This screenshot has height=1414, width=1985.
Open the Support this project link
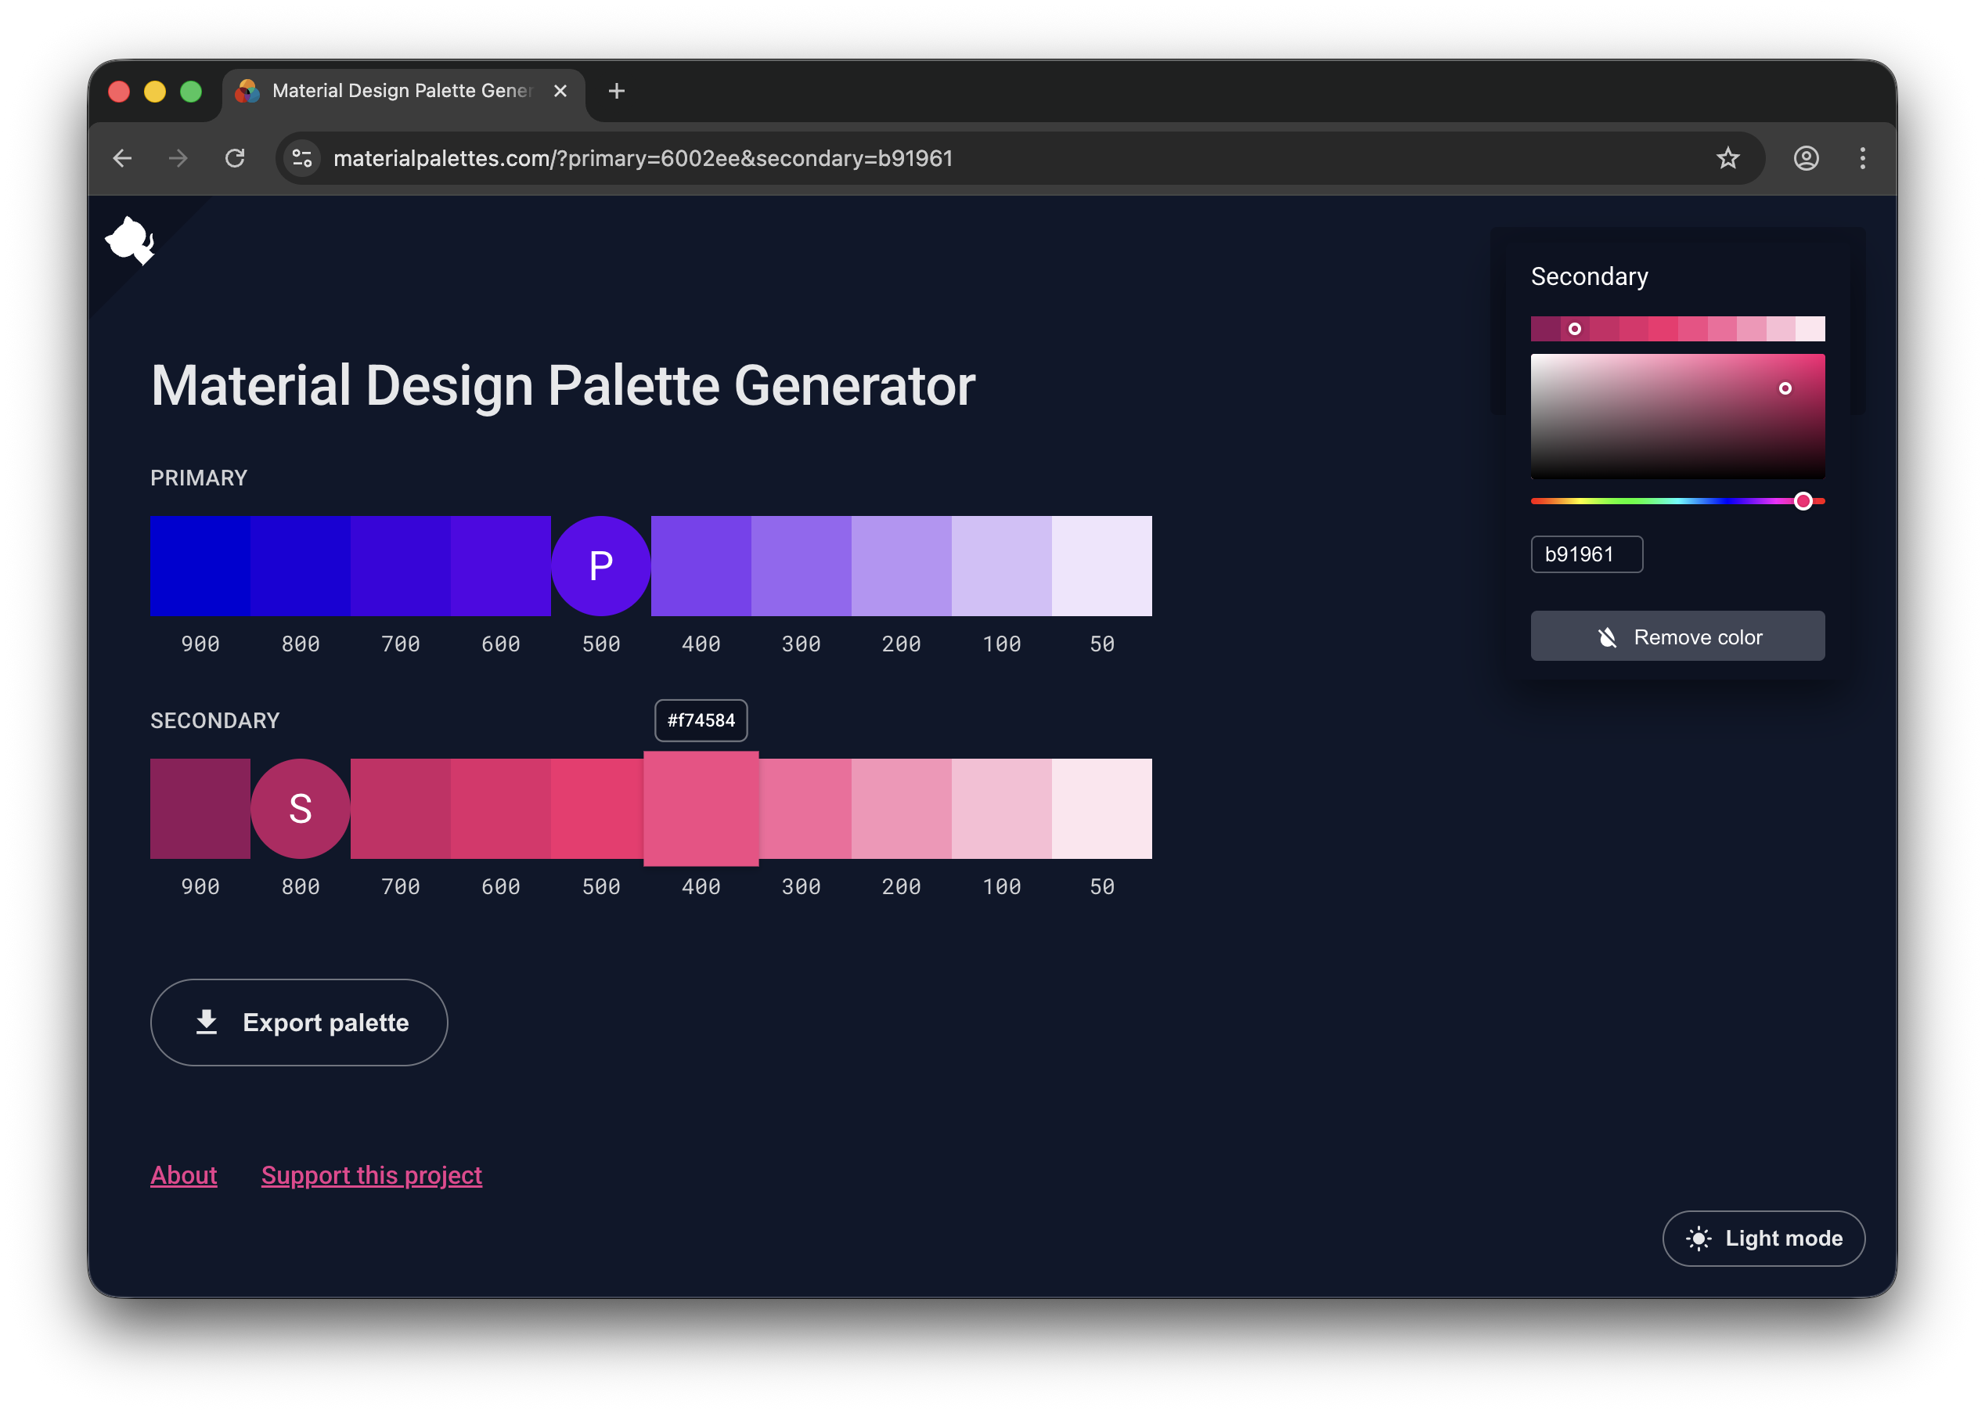pyautogui.click(x=372, y=1174)
